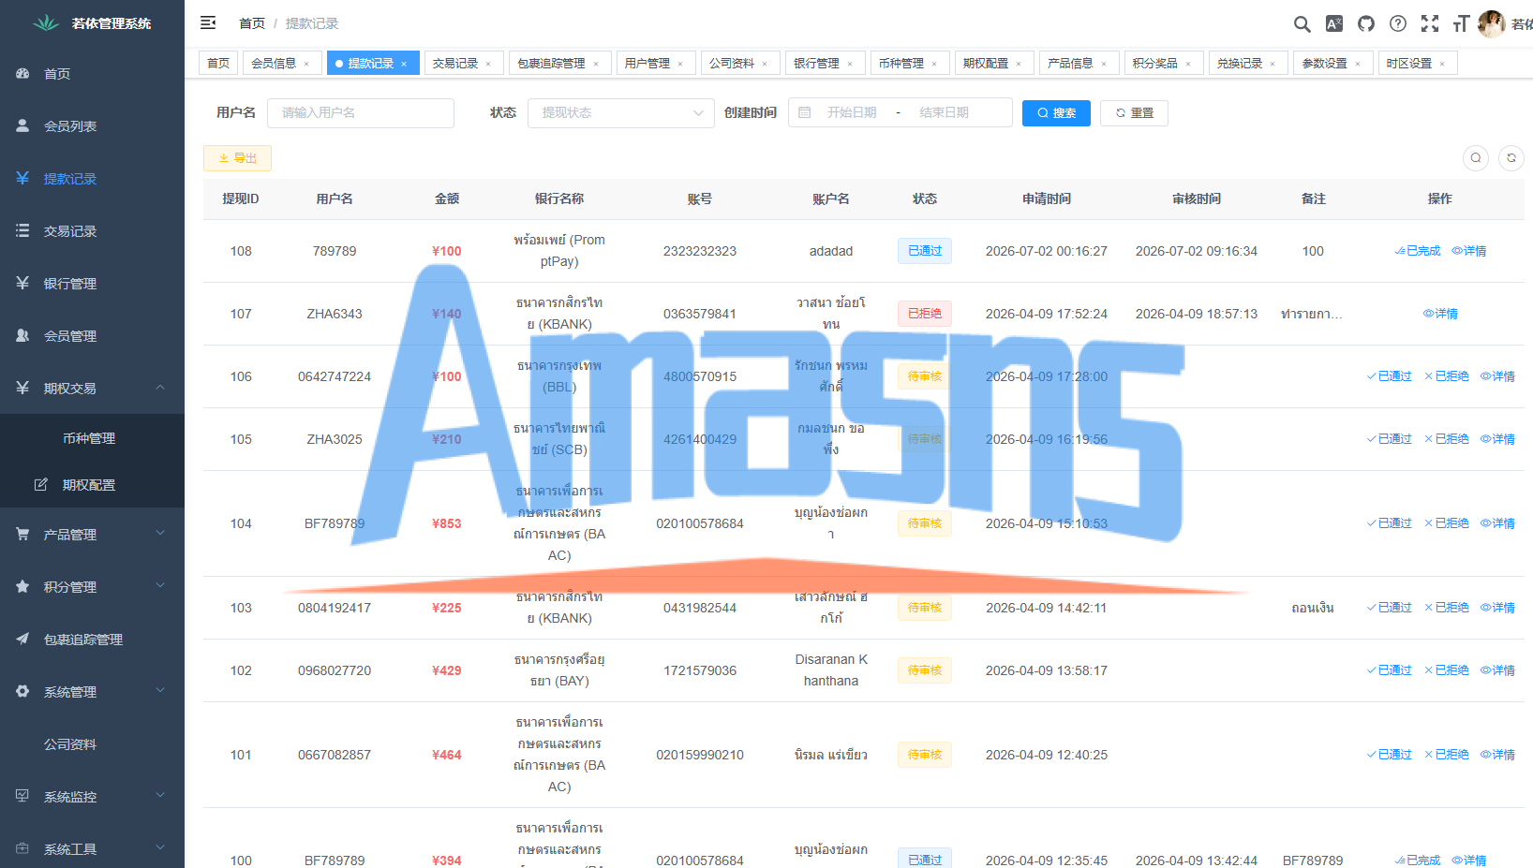Click the blue 搜索 button
Screen dimensions: 1533x868
tap(1056, 113)
